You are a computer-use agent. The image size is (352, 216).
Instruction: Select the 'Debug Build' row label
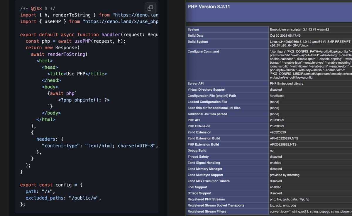tap(197, 151)
